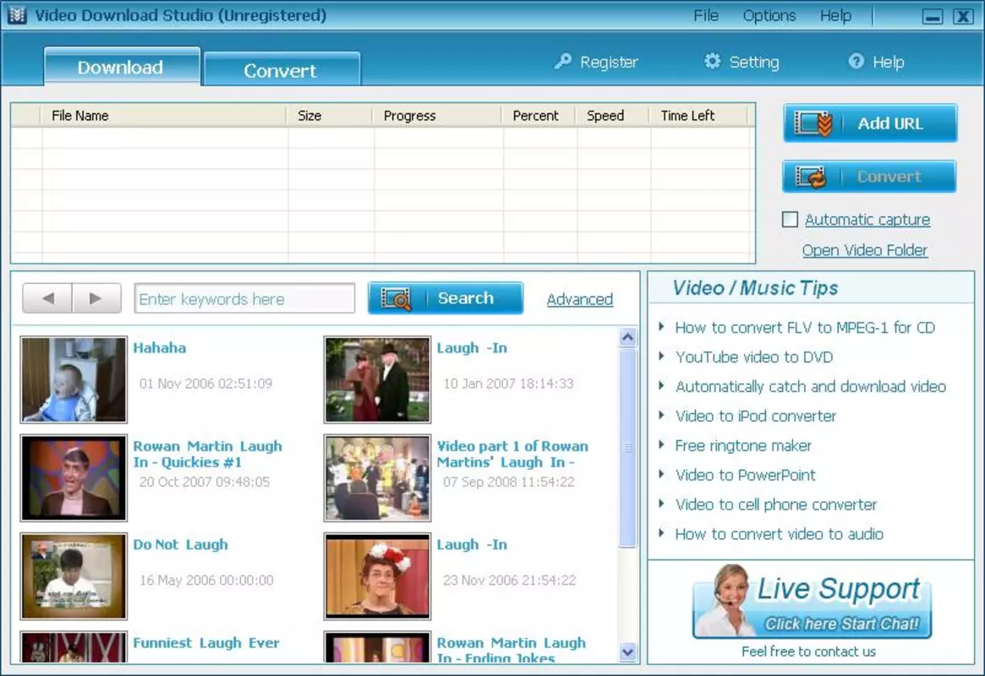Click the Add URL film icon
The height and width of the screenshot is (676, 985).
(813, 123)
